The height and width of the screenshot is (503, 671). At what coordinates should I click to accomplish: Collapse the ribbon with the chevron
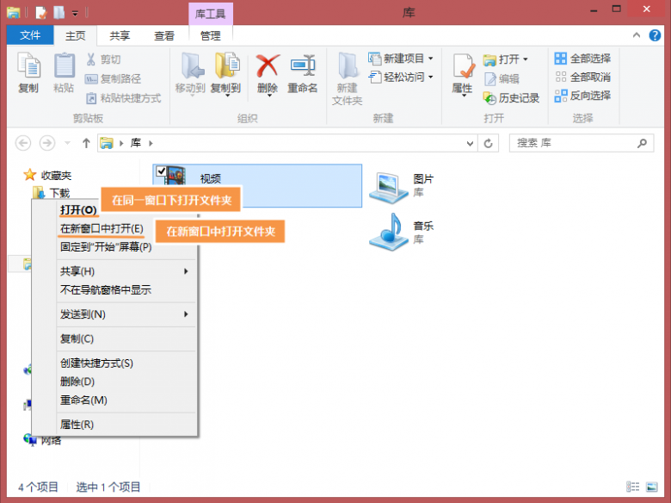637,35
